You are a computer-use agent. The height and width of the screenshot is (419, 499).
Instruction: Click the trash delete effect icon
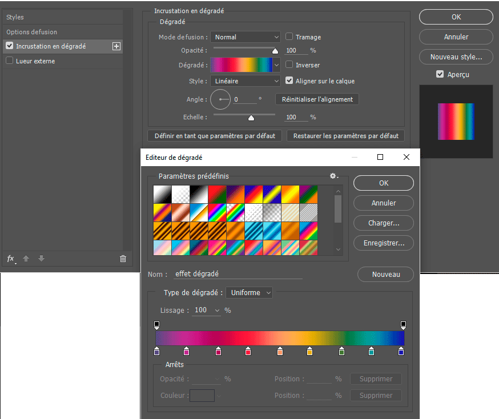coord(123,259)
